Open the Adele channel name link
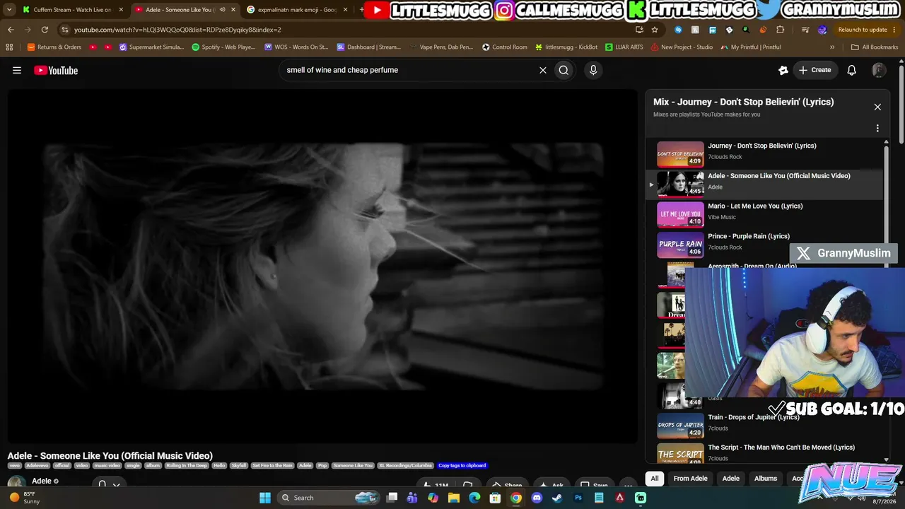Image resolution: width=905 pixels, height=509 pixels. point(42,481)
